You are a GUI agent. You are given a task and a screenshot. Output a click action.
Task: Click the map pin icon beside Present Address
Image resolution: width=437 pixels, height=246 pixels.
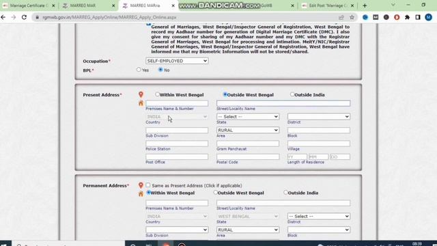(141, 94)
